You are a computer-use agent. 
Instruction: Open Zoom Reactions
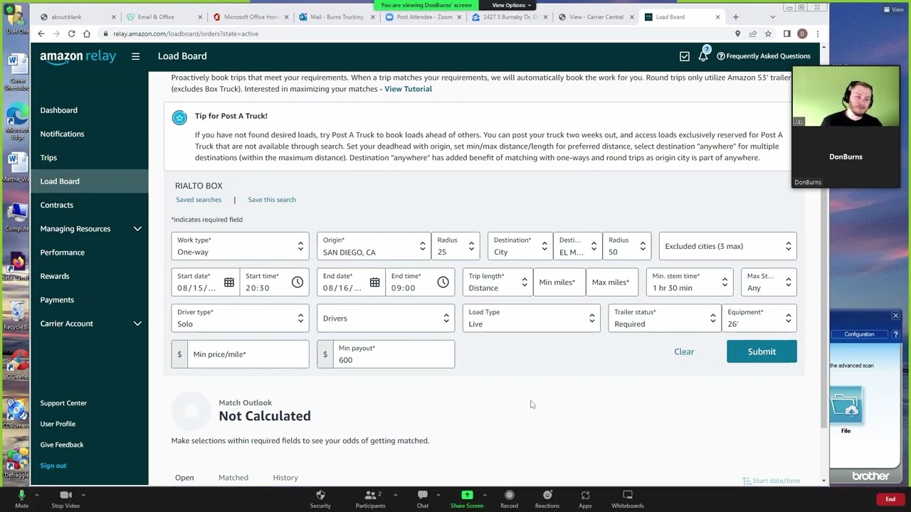547,498
